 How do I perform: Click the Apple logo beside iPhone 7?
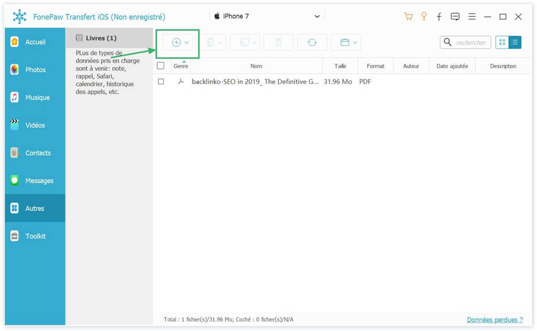click(x=217, y=16)
